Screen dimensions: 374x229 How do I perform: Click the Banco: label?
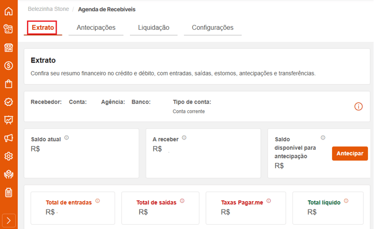pos(141,102)
